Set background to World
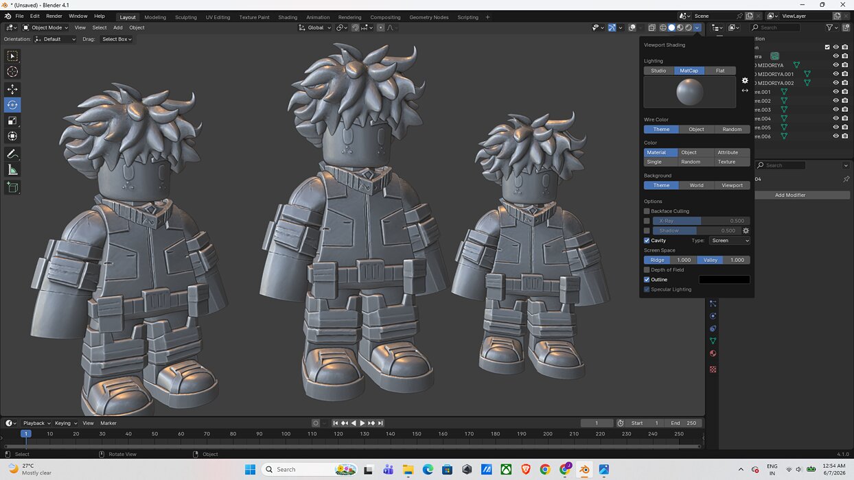 (x=696, y=185)
